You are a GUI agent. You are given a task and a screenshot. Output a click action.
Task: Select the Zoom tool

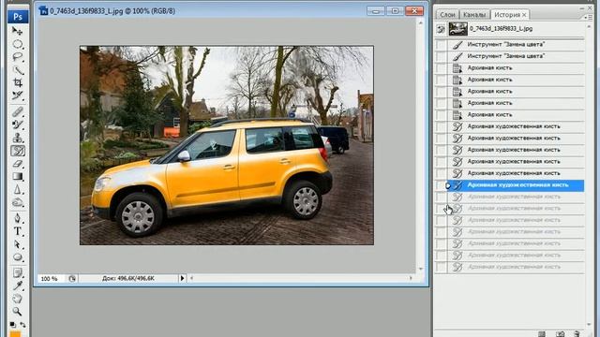click(x=17, y=312)
